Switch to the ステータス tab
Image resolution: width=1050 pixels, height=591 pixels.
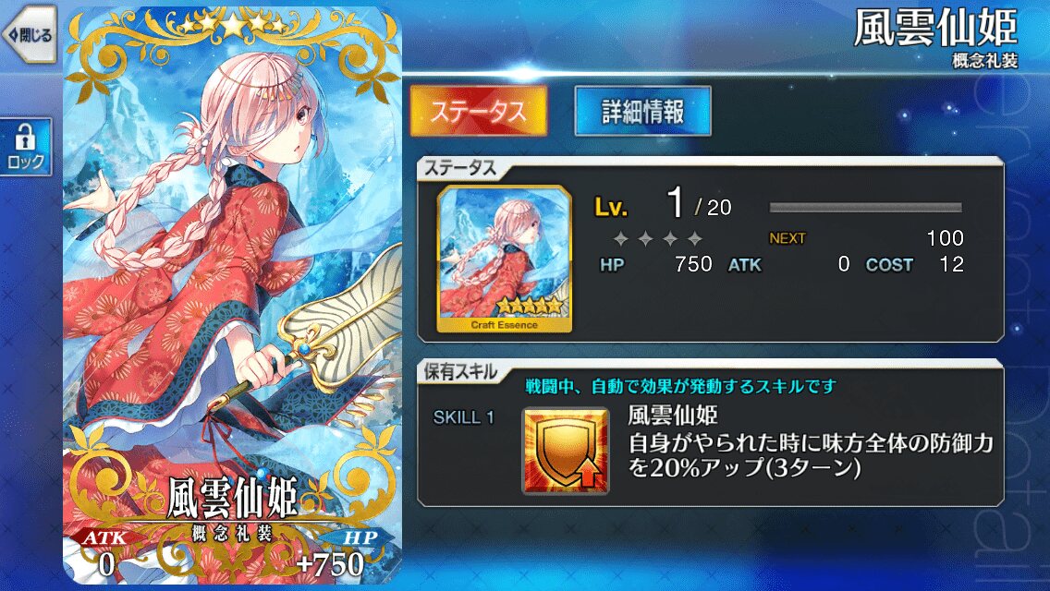pos(479,111)
